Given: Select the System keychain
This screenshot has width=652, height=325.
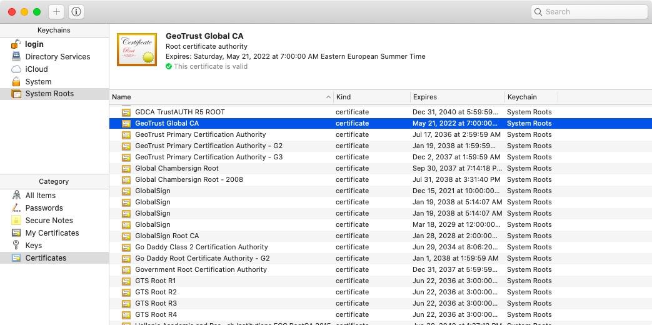Looking at the screenshot, I should coord(54,81).
